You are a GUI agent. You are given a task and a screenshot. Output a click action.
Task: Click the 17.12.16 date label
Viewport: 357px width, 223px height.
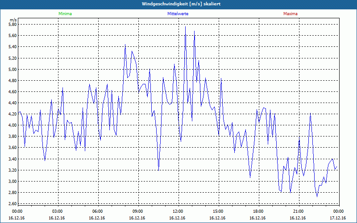338,218
